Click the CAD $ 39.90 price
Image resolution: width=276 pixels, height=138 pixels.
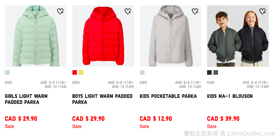(223, 119)
